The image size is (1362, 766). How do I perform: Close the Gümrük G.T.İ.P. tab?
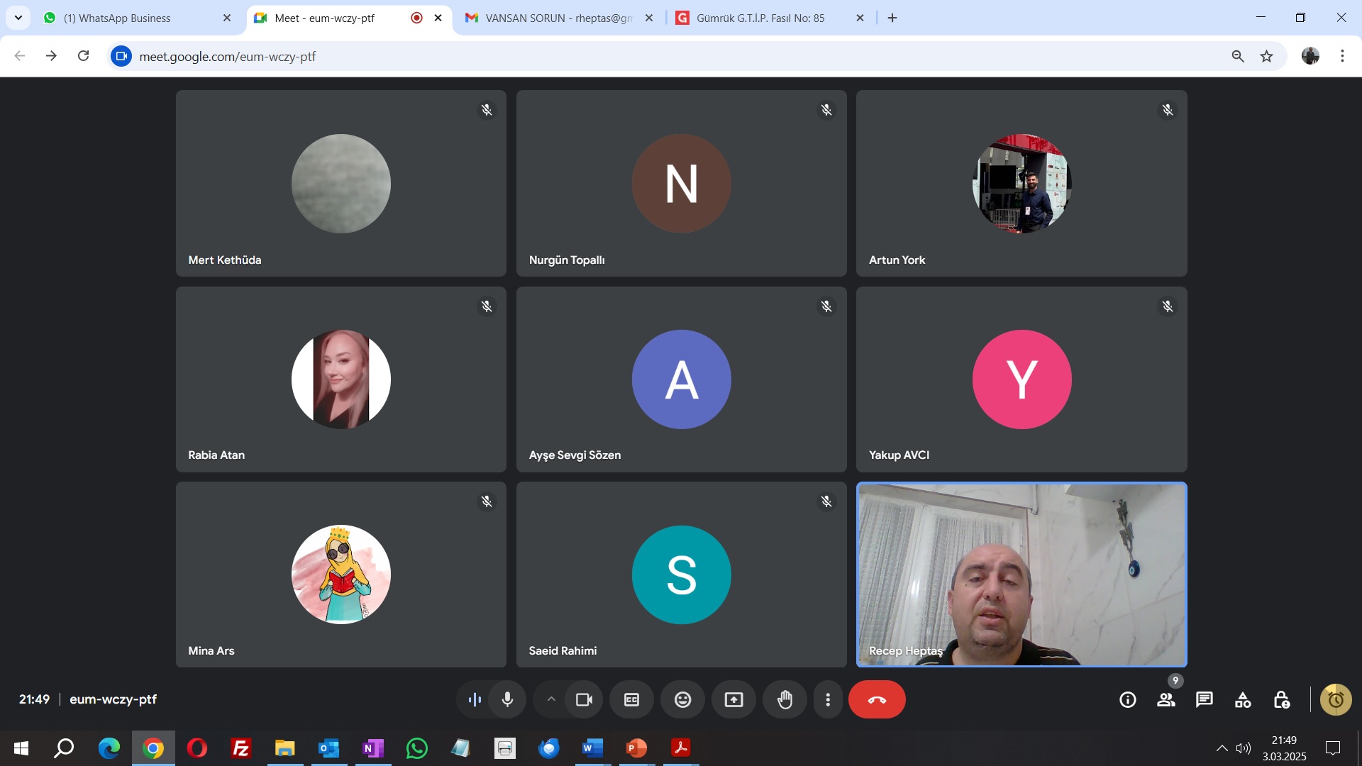(x=860, y=18)
